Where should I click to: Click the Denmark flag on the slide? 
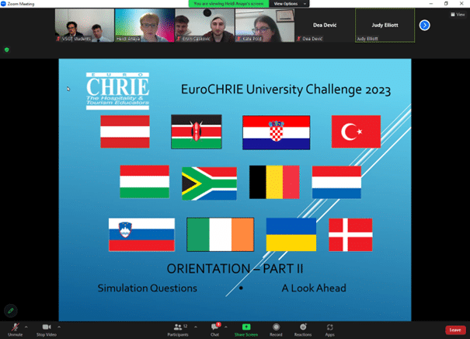350,235
